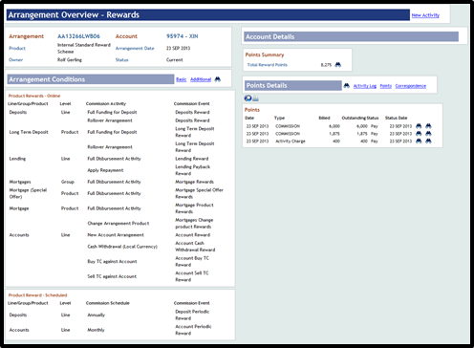Click Lending Payback Reward event

(192, 170)
